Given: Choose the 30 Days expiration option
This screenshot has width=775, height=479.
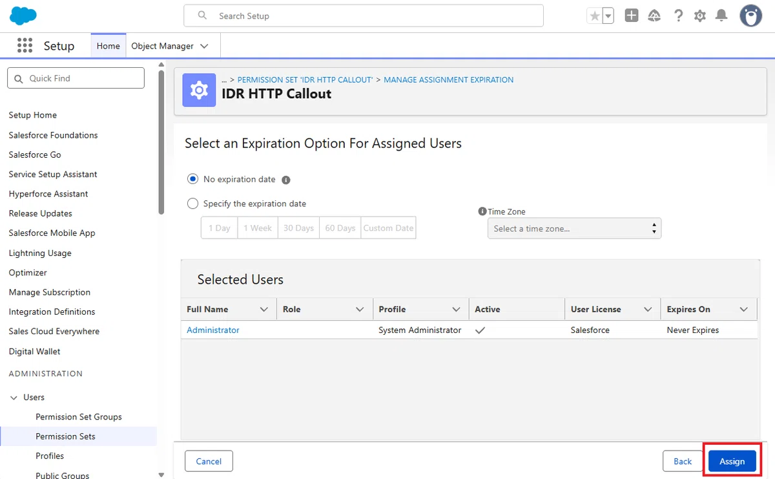Looking at the screenshot, I should coord(298,228).
